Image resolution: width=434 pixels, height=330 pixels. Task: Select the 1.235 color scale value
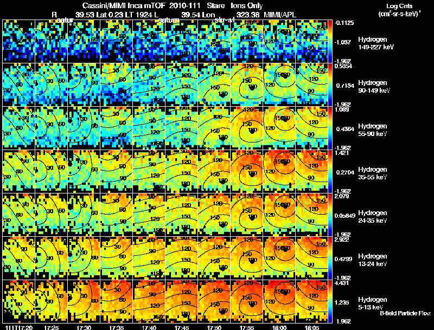tap(343, 303)
